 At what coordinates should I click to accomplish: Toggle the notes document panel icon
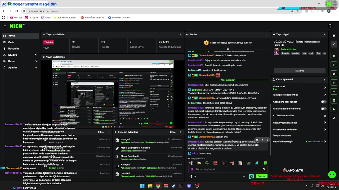[x=334, y=74]
